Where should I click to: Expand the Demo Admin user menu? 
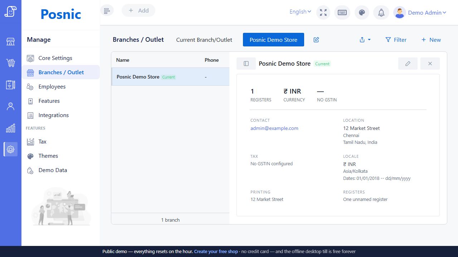[427, 12]
